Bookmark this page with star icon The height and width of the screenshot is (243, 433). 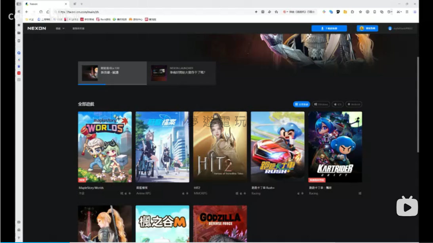click(x=277, y=12)
